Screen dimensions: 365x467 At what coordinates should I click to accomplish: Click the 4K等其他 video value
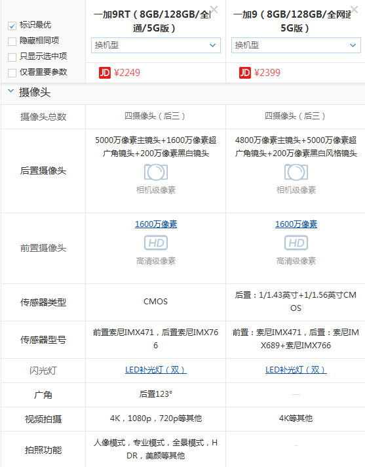(296, 418)
